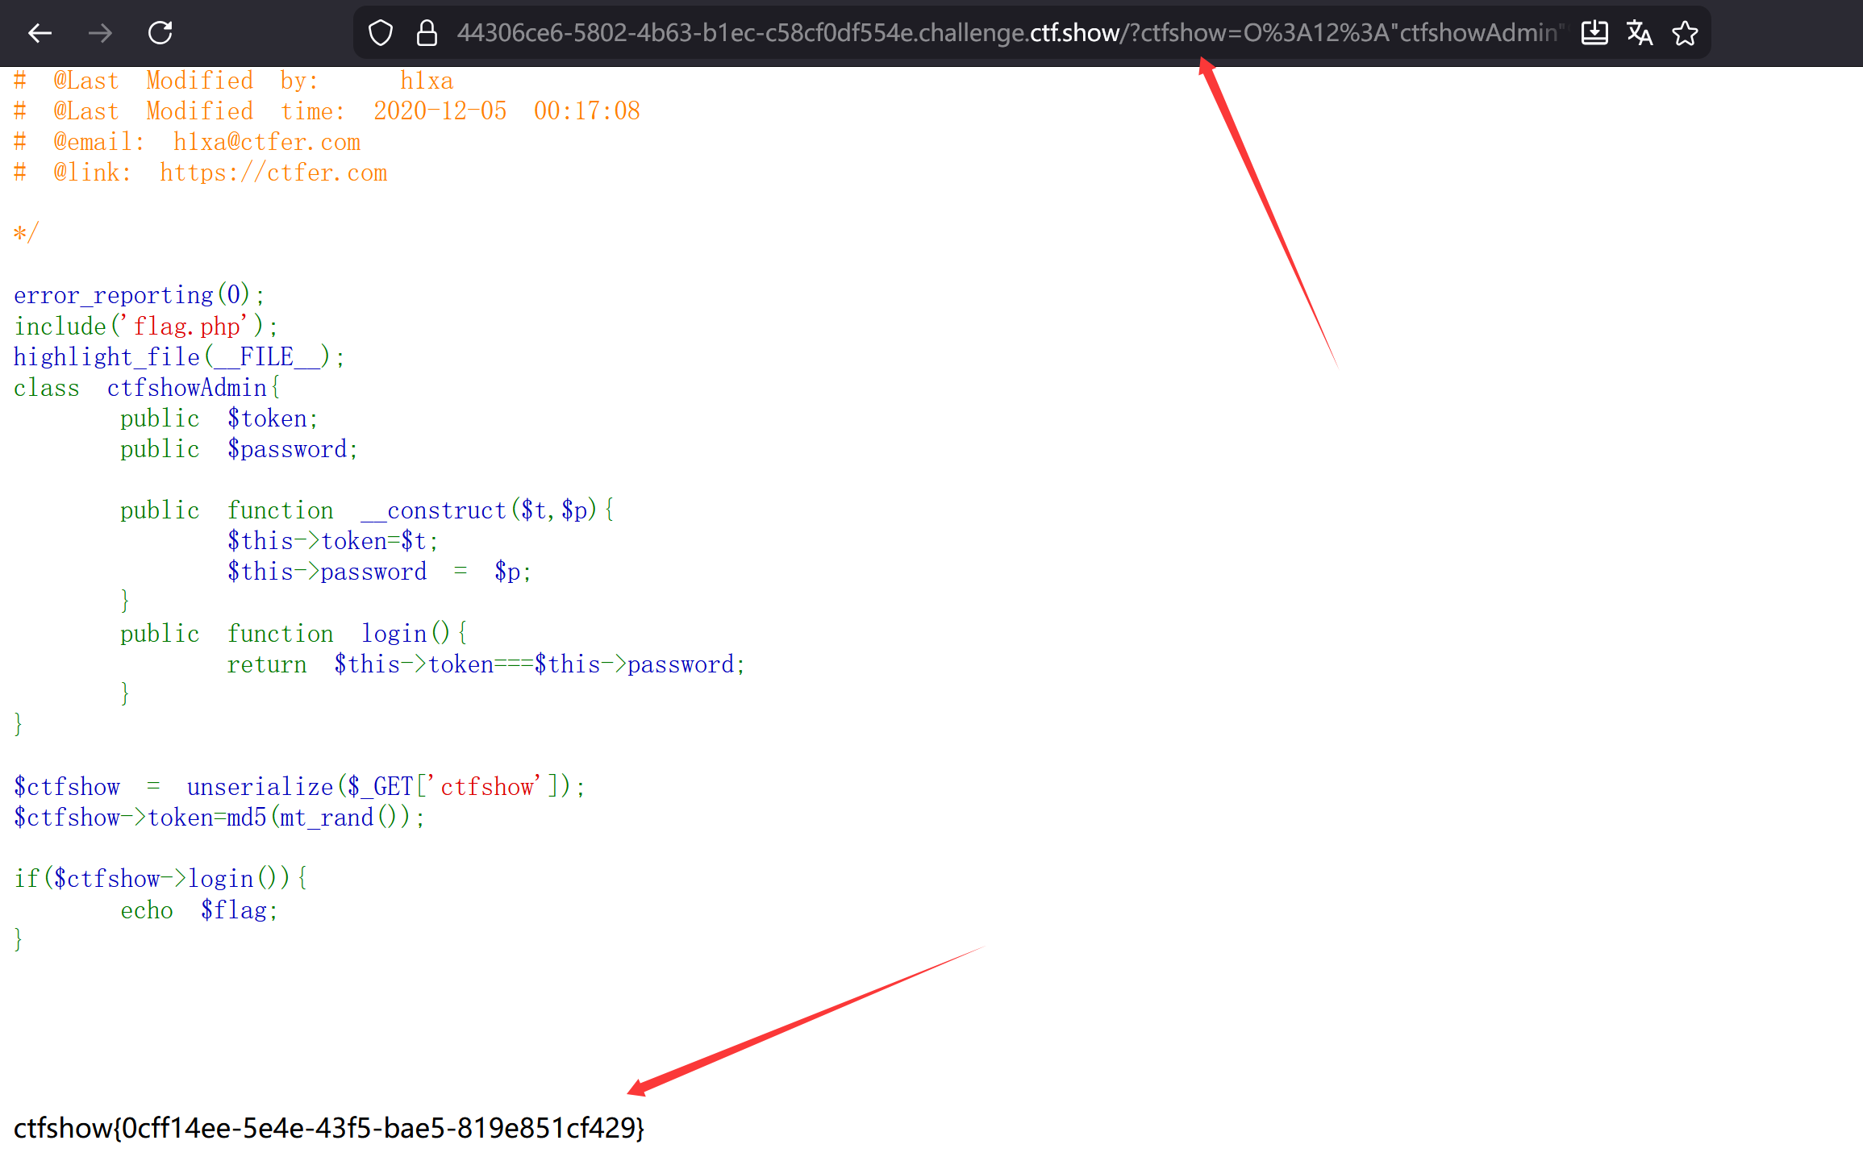Open the translate page icon
Viewport: 1863px width, 1157px height.
(x=1640, y=33)
